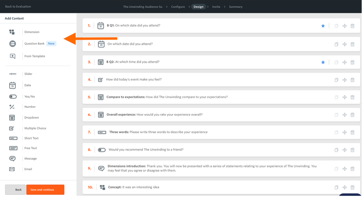The height and width of the screenshot is (197, 363).
Task: Click the trash icon for question 8
Action: [x=353, y=150]
